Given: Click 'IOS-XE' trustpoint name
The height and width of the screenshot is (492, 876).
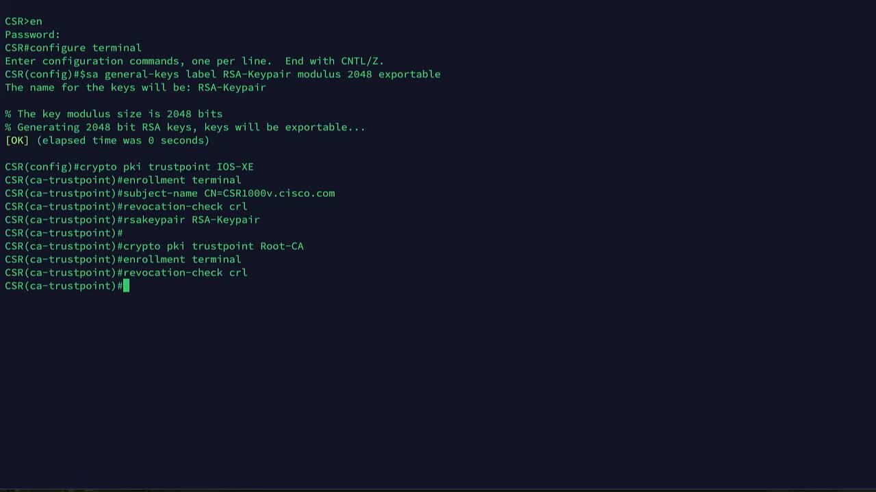Looking at the screenshot, I should click(x=235, y=167).
